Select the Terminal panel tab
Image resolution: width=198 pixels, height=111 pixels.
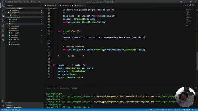point(74,88)
